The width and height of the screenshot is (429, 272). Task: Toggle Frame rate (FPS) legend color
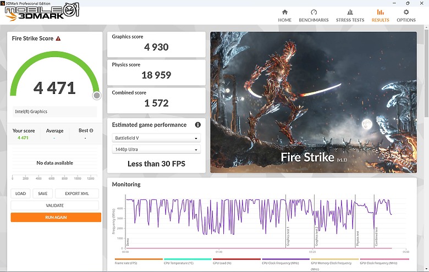139,259
